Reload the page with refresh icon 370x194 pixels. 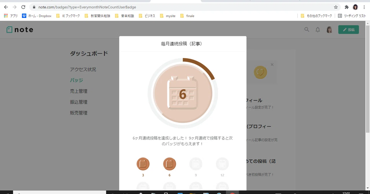click(23, 7)
